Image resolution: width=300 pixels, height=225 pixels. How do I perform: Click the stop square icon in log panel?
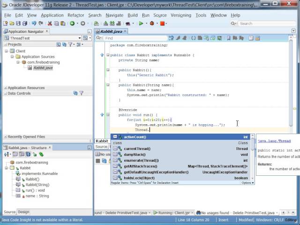98,161
